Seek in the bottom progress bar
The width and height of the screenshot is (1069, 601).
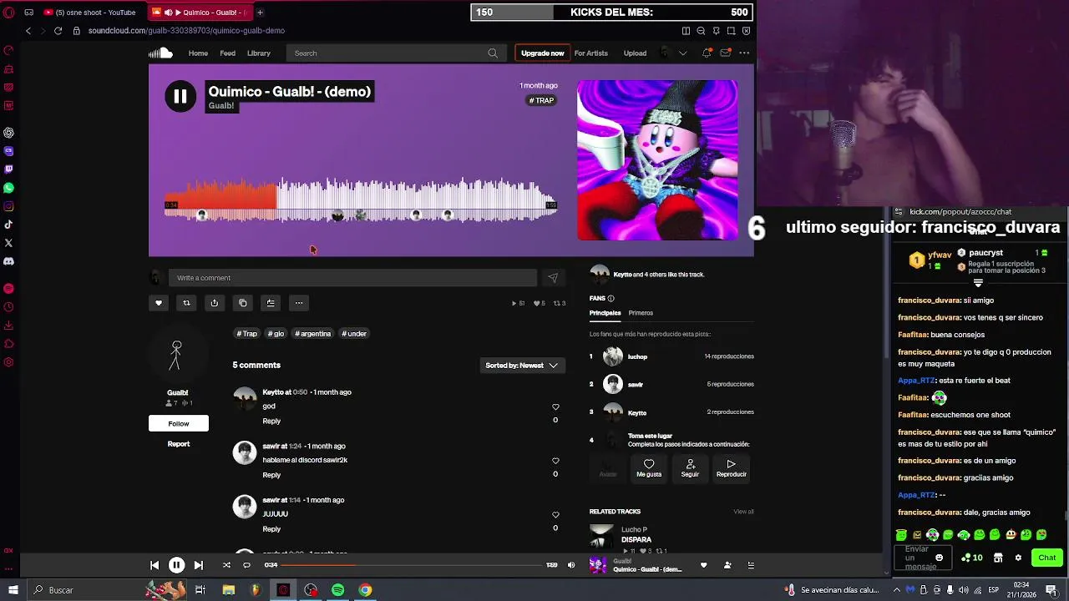click(411, 565)
